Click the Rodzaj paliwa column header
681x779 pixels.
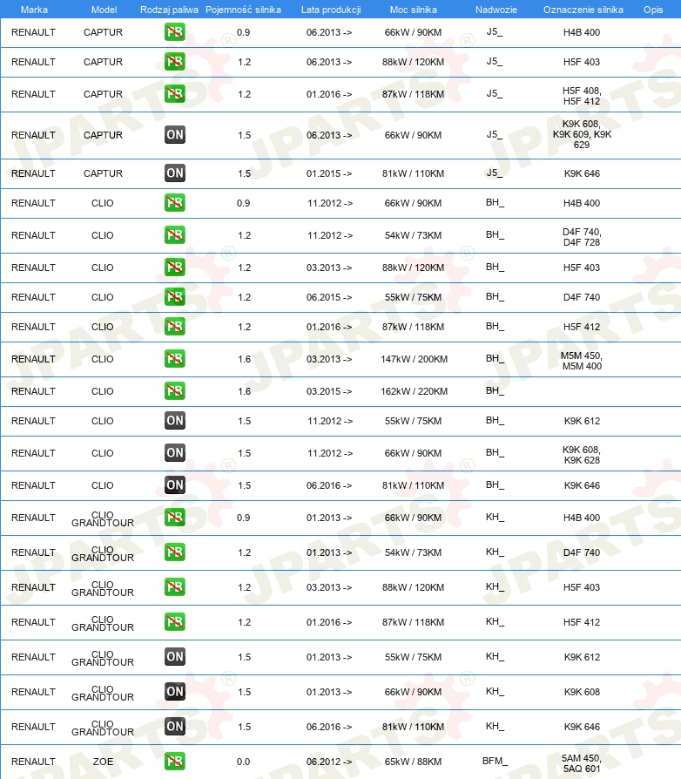(x=169, y=10)
